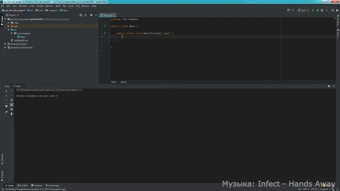Image resolution: width=340 pixels, height=191 pixels.
Task: Open Run panel settings gear
Action: pos(329,86)
